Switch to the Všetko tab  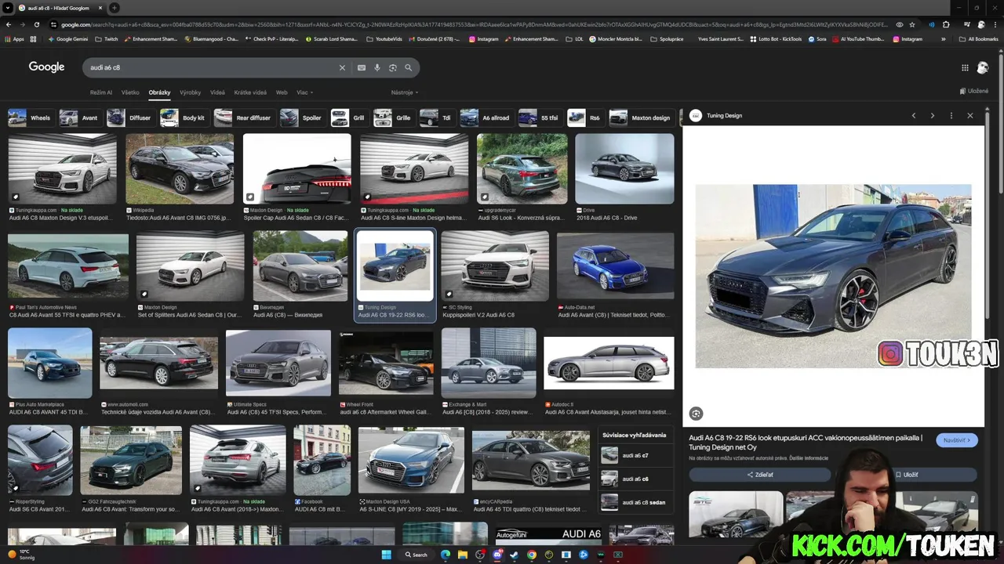(x=130, y=92)
